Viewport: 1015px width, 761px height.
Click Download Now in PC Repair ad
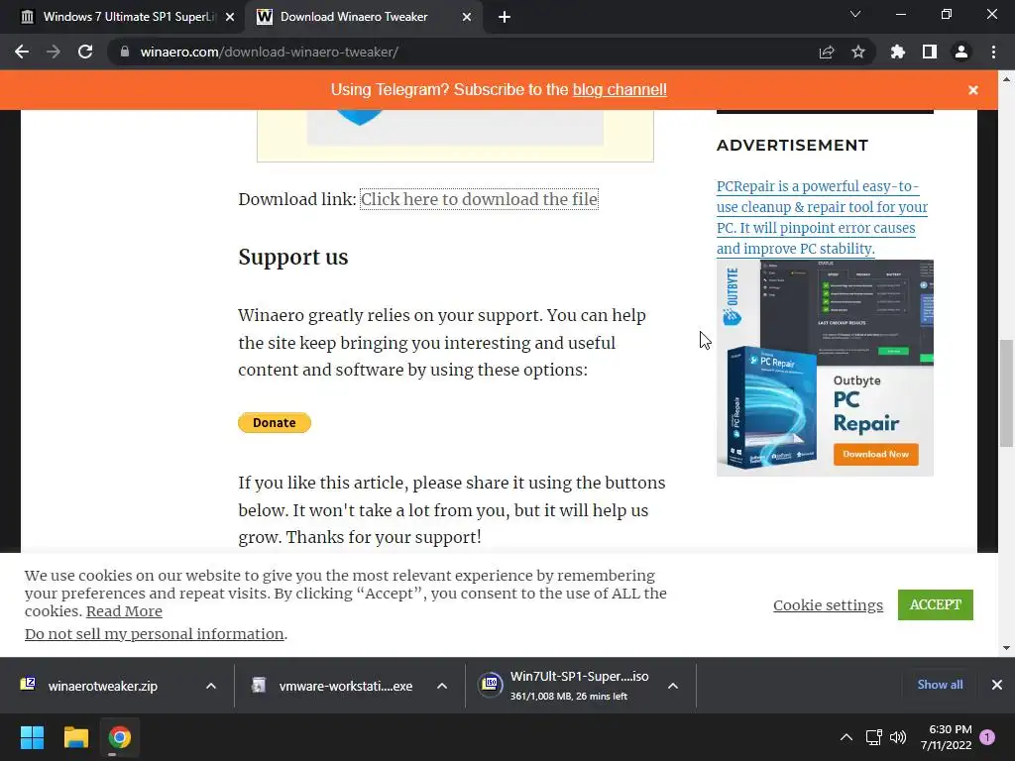(876, 454)
